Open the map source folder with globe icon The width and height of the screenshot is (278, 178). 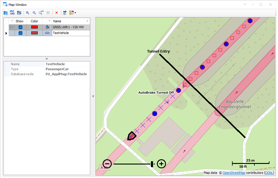pyautogui.click(x=6, y=13)
